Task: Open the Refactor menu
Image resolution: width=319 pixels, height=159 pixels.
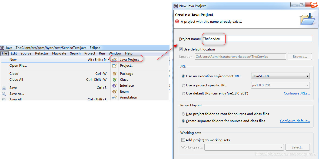Action: (x=42, y=53)
